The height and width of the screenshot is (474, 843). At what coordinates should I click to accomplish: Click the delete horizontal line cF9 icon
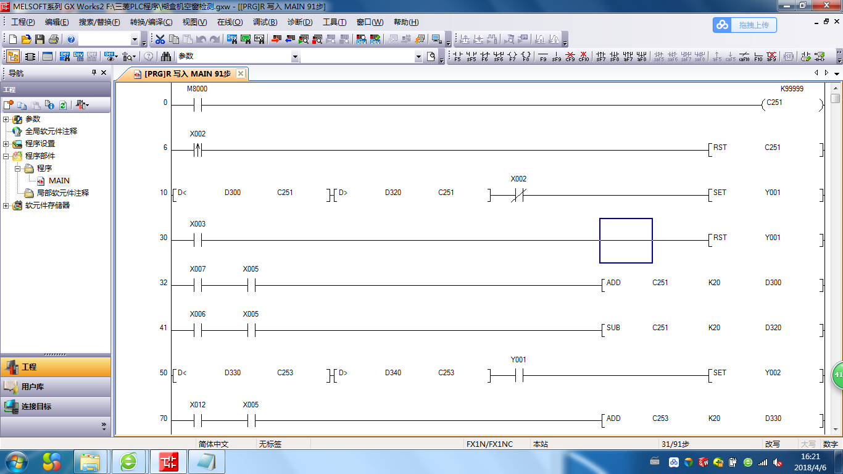click(570, 57)
